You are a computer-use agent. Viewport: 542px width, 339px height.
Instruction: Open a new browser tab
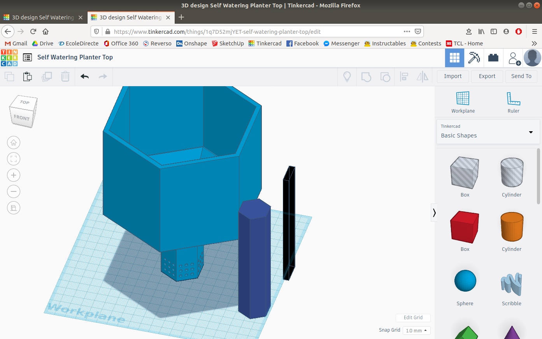pos(181,17)
